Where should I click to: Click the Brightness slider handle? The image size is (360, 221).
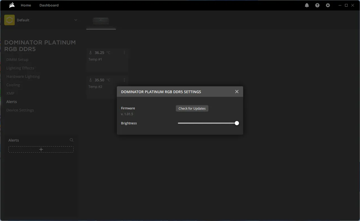click(x=237, y=123)
